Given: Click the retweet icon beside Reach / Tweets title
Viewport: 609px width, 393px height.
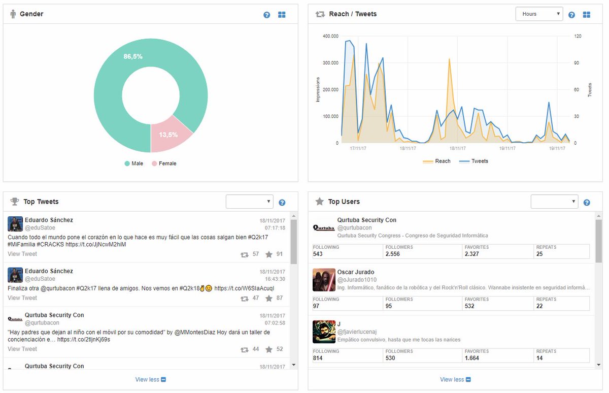Looking at the screenshot, I should [x=320, y=14].
